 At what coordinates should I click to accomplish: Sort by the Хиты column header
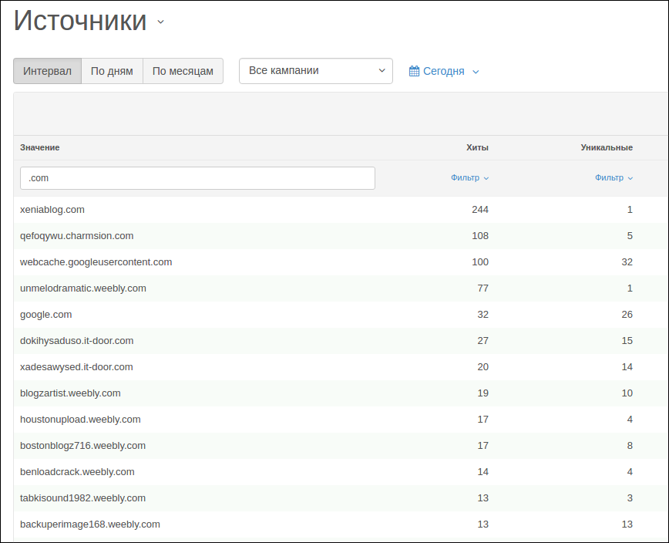477,147
